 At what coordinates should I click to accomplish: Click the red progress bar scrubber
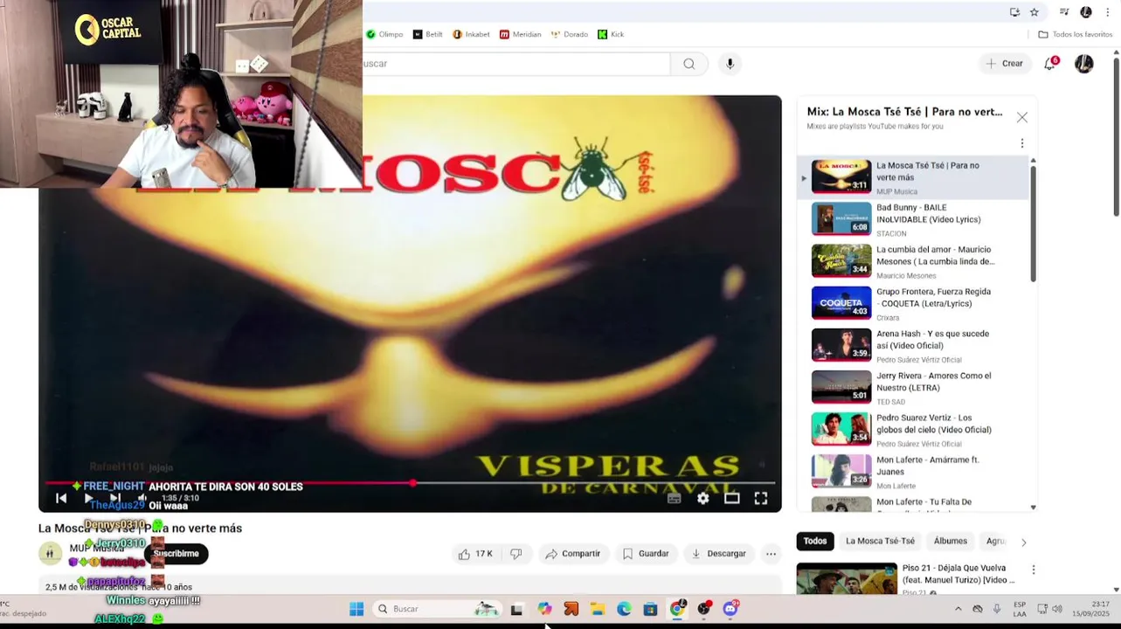[412, 482]
